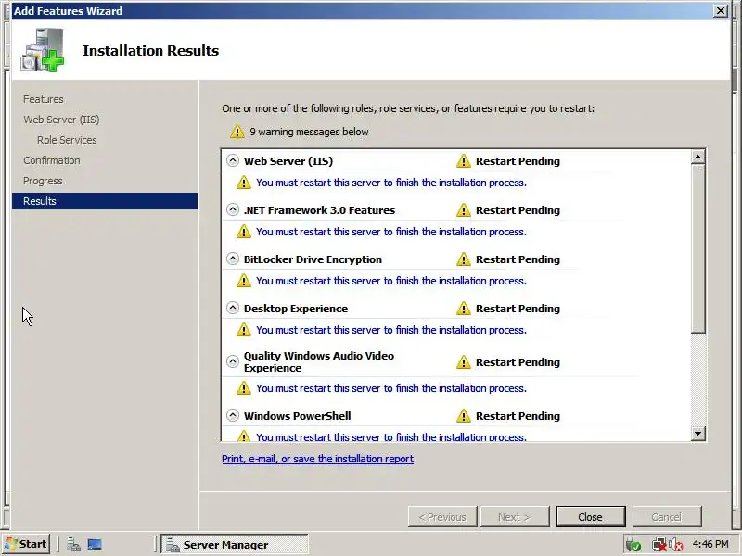Click Restart Pending warning icon for BitLocker Drive Encryption
742x556 pixels.
(464, 259)
